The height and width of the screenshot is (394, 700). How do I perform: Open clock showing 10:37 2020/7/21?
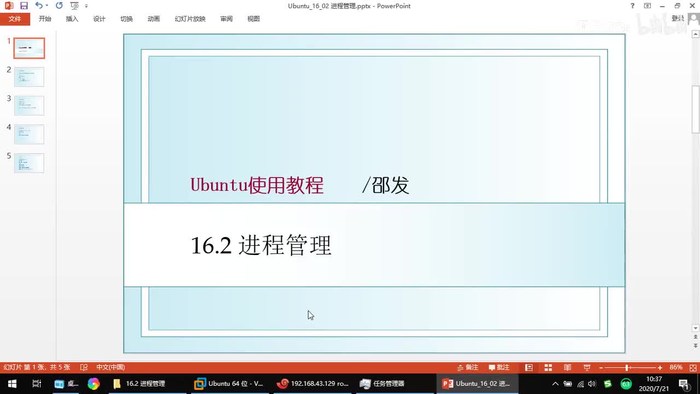pyautogui.click(x=654, y=384)
